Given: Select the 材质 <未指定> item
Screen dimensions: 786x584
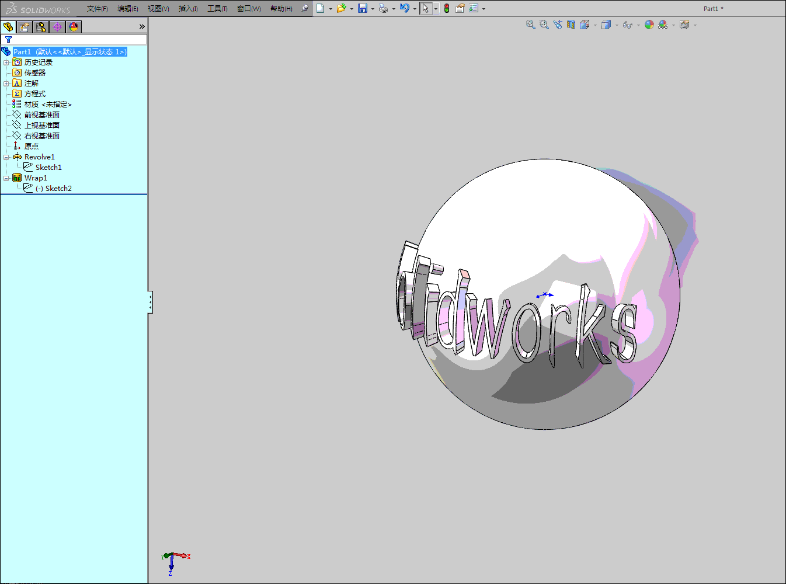Looking at the screenshot, I should (48, 105).
